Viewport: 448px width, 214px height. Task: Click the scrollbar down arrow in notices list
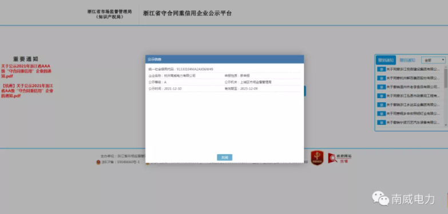point(446,125)
